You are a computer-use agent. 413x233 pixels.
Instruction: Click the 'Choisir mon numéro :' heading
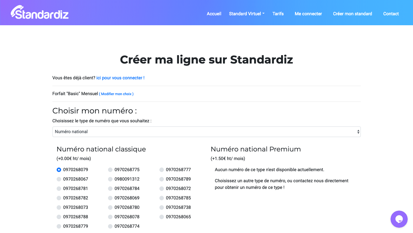(94, 111)
